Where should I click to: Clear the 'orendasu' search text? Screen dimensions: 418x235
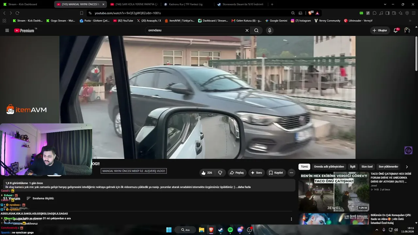[x=247, y=30]
